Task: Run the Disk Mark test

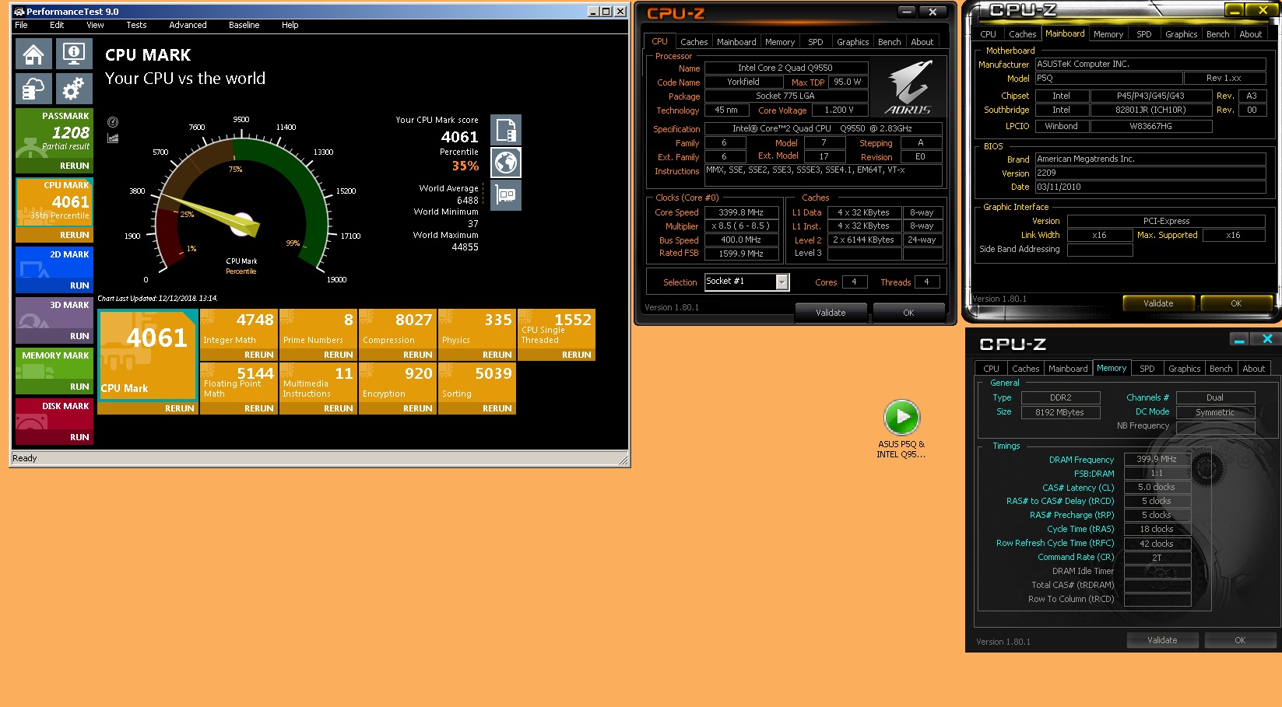Action: tap(79, 437)
